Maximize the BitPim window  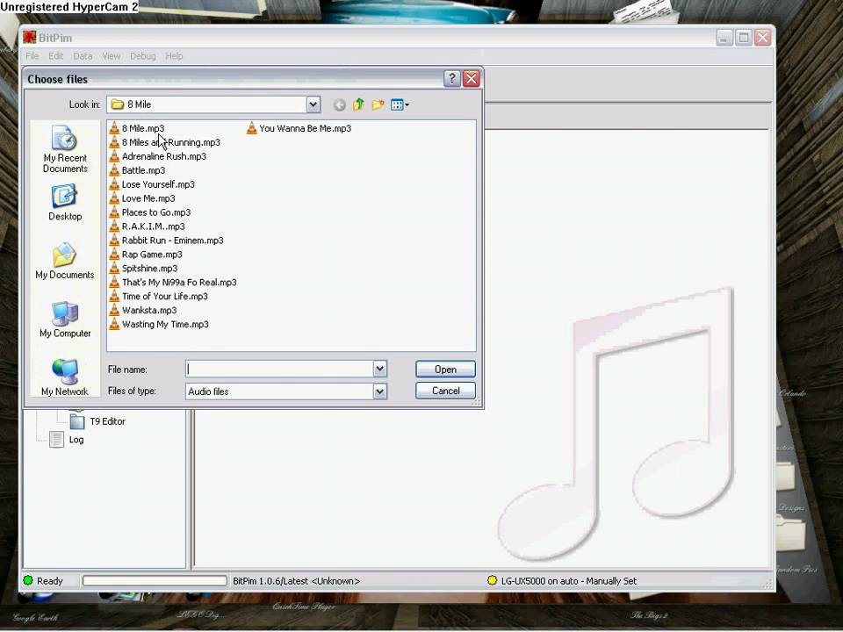[x=744, y=38]
